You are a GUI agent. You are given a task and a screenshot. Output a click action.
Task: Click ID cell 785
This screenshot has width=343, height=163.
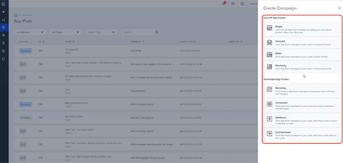click(41, 78)
